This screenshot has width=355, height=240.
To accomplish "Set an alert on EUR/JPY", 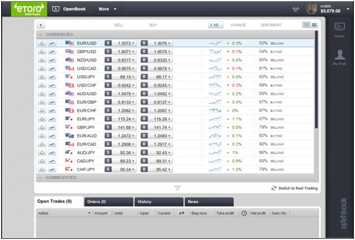I will [x=42, y=119].
